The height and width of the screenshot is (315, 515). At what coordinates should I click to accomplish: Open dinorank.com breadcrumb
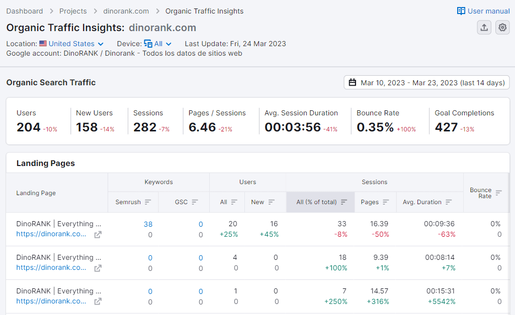pos(126,11)
